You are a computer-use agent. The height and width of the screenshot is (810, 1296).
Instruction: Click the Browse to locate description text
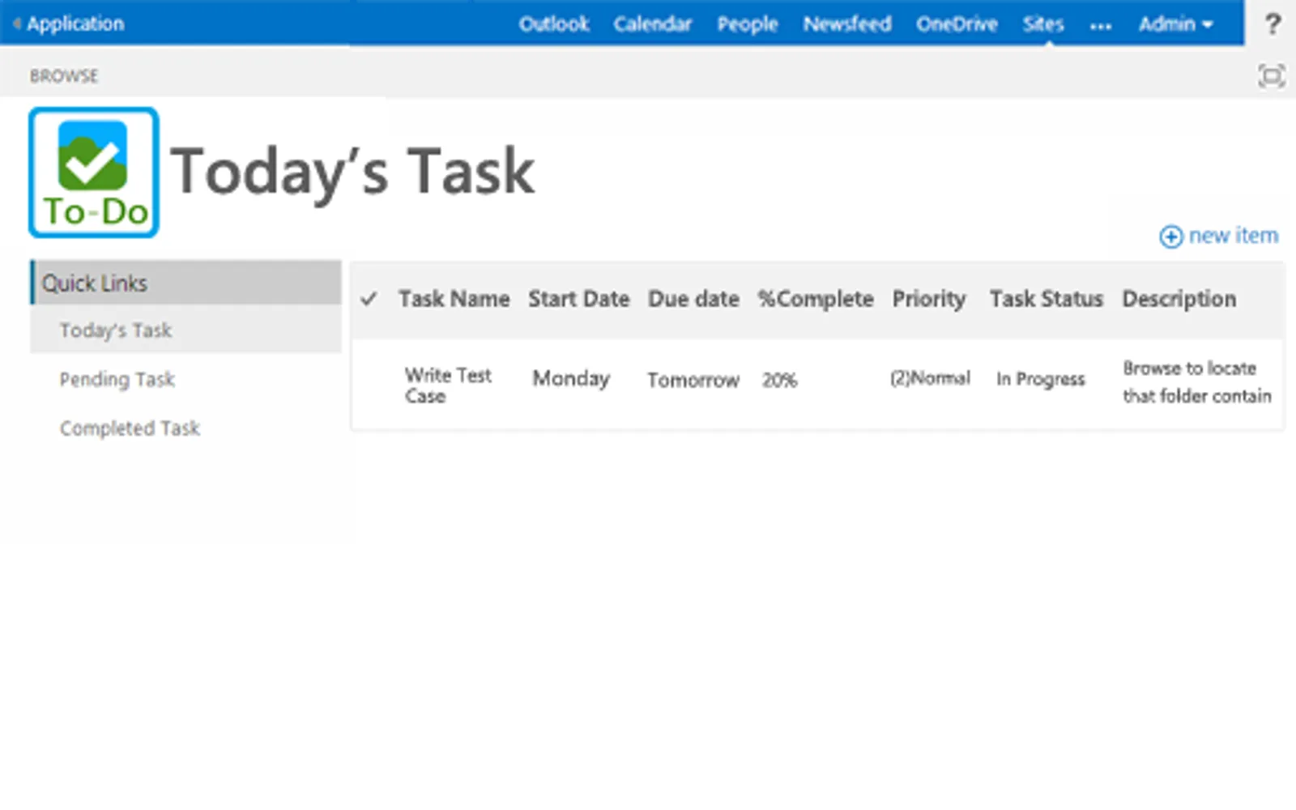pyautogui.click(x=1197, y=382)
